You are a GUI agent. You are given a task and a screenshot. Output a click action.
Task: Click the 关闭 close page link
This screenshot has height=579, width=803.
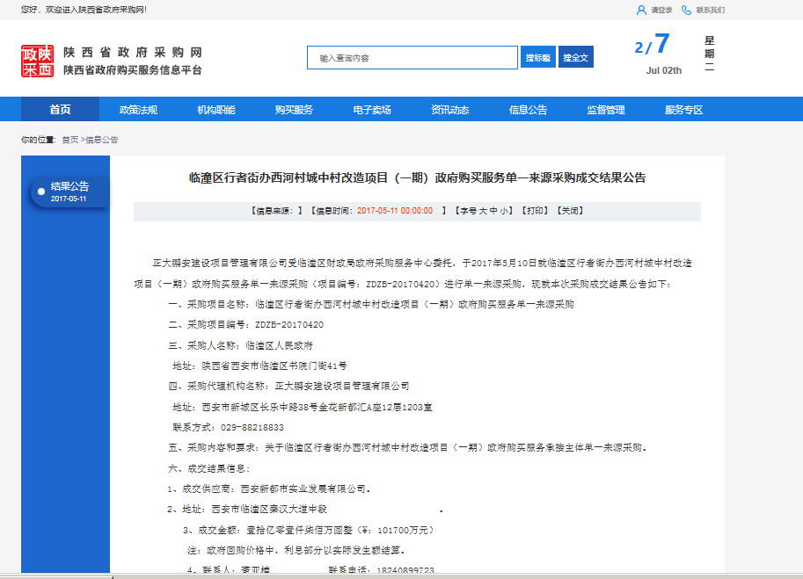pyautogui.click(x=568, y=211)
